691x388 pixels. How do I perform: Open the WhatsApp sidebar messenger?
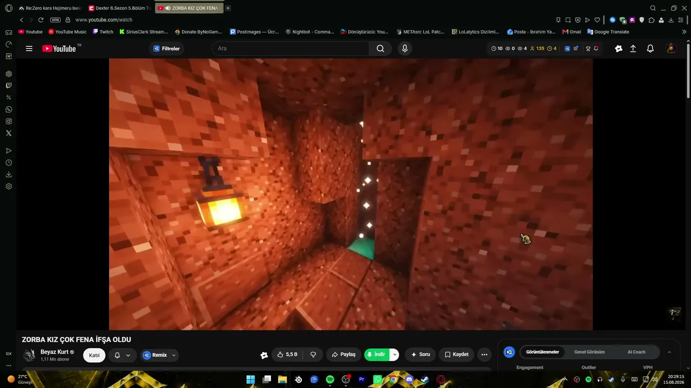coord(9,109)
